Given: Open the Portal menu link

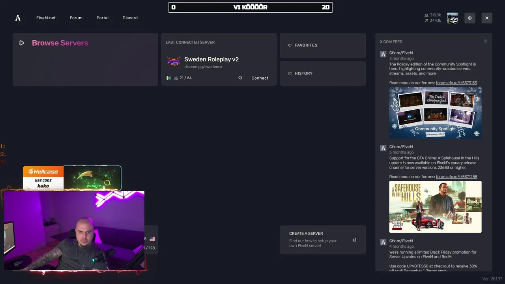Looking at the screenshot, I should pos(103,18).
